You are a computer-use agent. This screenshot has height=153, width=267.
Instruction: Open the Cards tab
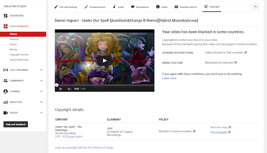(x=162, y=7)
